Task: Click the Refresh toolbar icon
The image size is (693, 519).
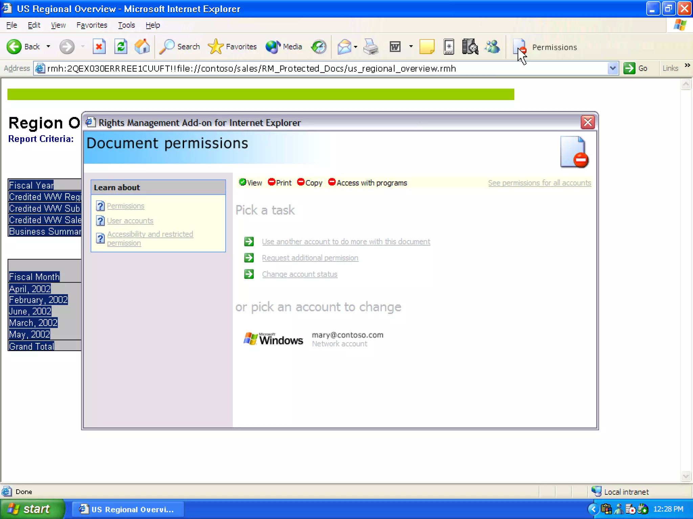Action: point(121,47)
